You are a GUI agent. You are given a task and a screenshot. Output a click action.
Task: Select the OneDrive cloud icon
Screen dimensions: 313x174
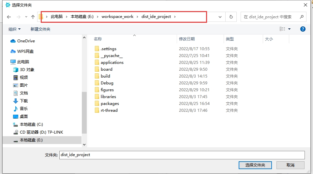click(x=13, y=41)
